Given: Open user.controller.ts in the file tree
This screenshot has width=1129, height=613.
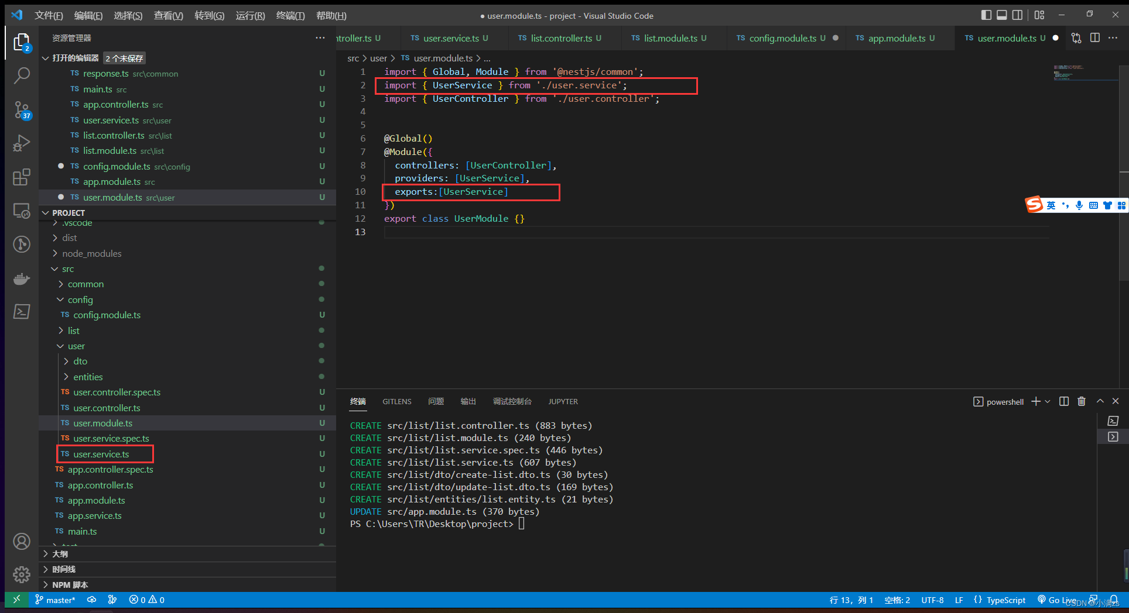Looking at the screenshot, I should point(107,408).
